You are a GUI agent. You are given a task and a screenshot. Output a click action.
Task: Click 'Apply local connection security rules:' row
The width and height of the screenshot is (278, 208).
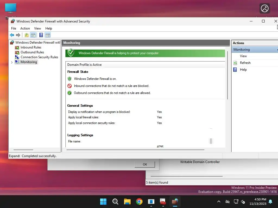[x=115, y=123]
